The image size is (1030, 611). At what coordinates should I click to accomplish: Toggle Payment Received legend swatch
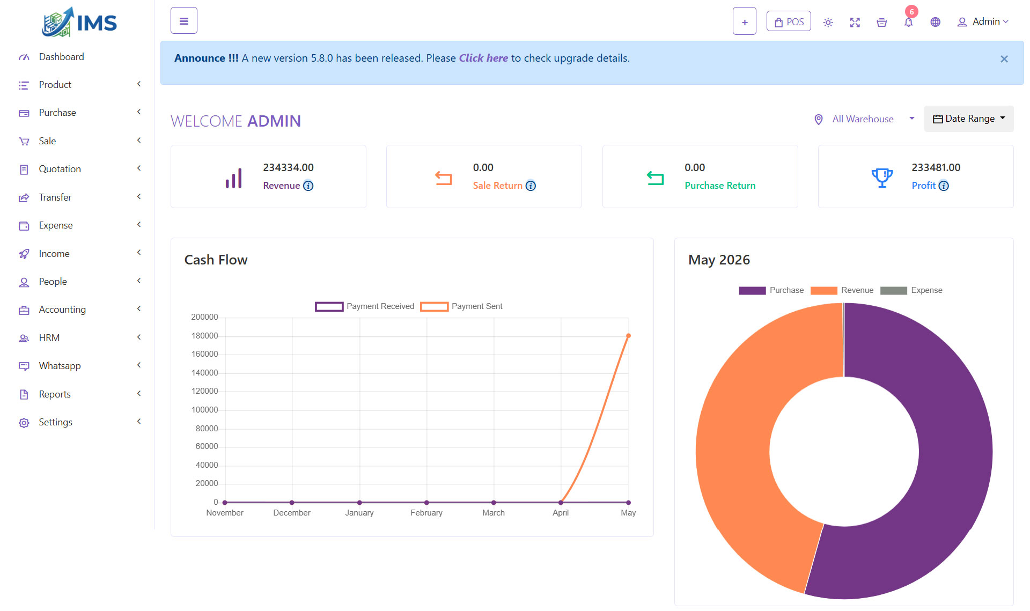[329, 306]
